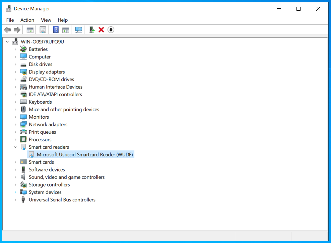Expand the Batteries node chevron
This screenshot has width=331, height=243.
15,49
